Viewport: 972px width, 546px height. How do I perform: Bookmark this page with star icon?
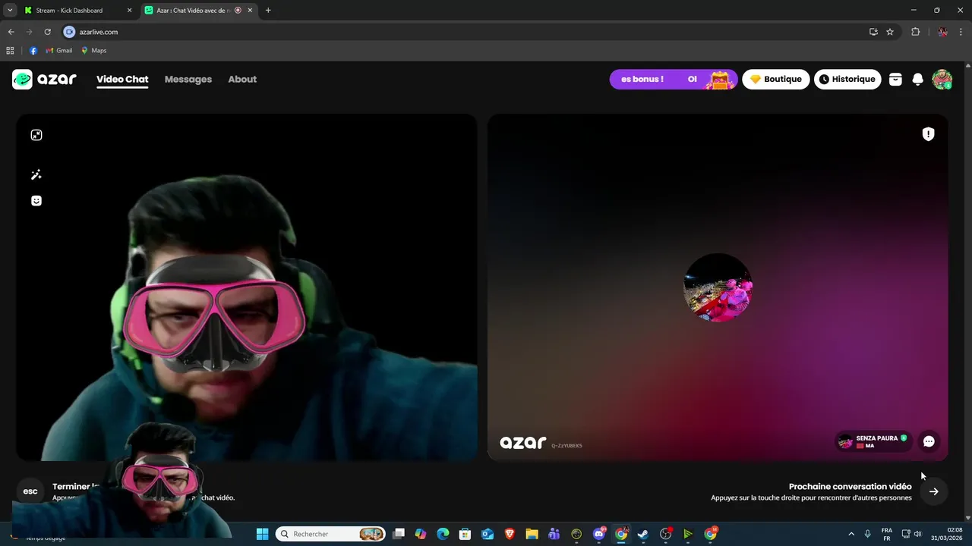click(890, 32)
